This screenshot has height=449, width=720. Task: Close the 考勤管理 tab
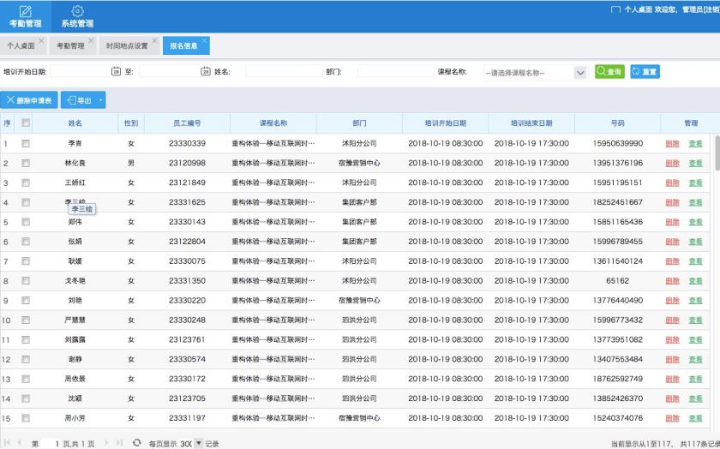pyautogui.click(x=91, y=40)
